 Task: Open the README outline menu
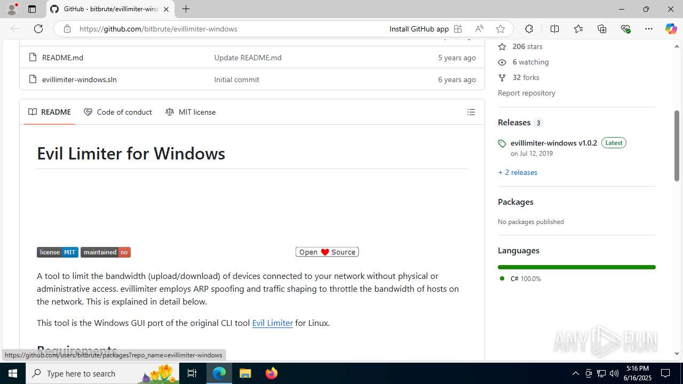click(471, 112)
